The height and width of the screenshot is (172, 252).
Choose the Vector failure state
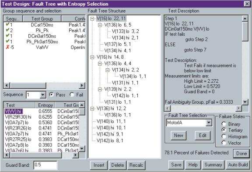point(224,143)
